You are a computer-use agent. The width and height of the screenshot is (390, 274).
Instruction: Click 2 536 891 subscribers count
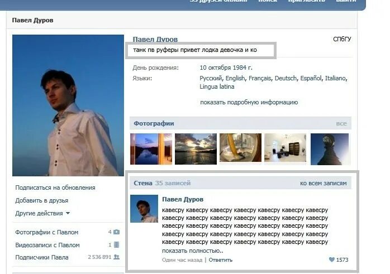(x=99, y=257)
